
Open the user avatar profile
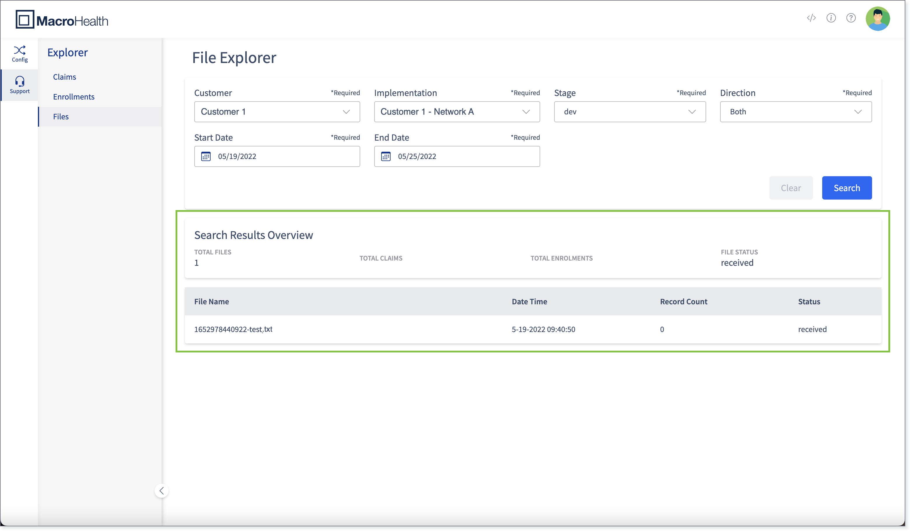pyautogui.click(x=878, y=18)
